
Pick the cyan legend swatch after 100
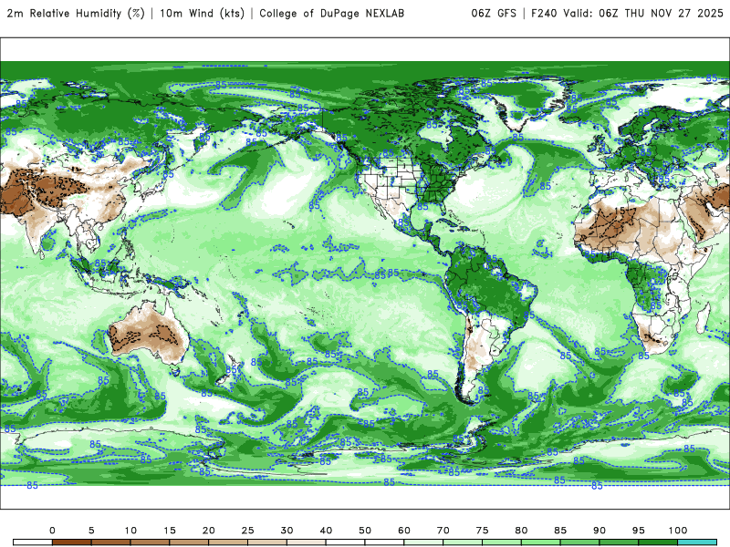697,542
